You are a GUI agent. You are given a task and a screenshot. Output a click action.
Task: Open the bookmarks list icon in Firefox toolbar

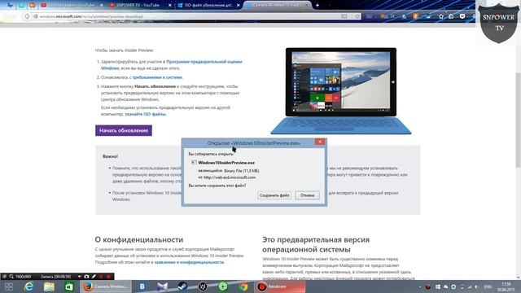451,16
